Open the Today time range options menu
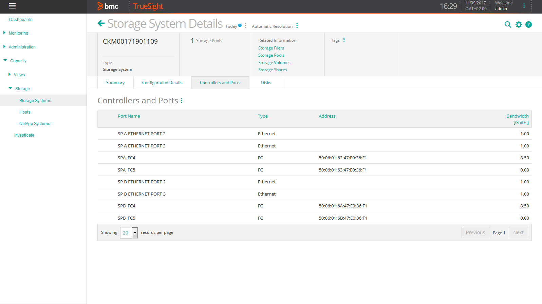 pyautogui.click(x=246, y=26)
